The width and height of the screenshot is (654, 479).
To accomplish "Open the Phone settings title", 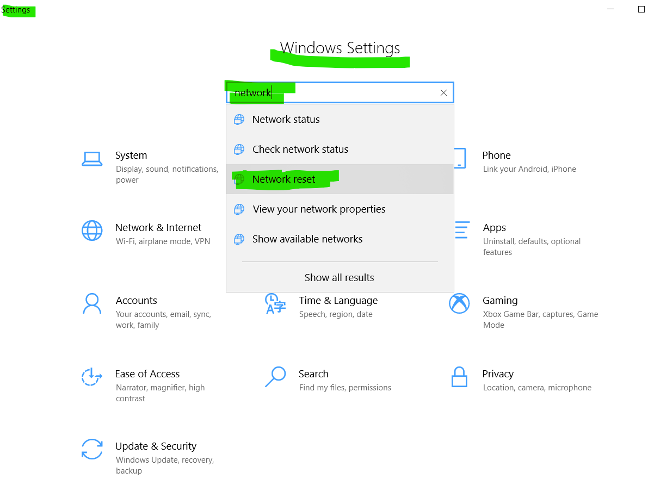I will [x=496, y=155].
